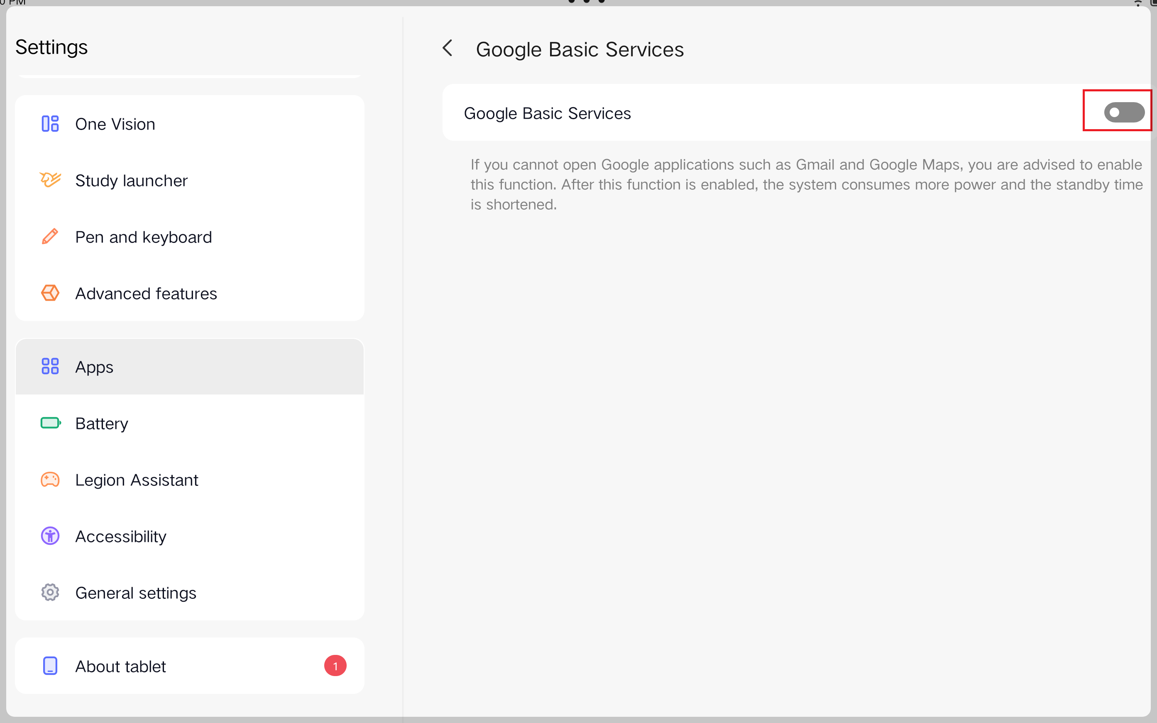Click the About tablet device icon

pyautogui.click(x=50, y=666)
